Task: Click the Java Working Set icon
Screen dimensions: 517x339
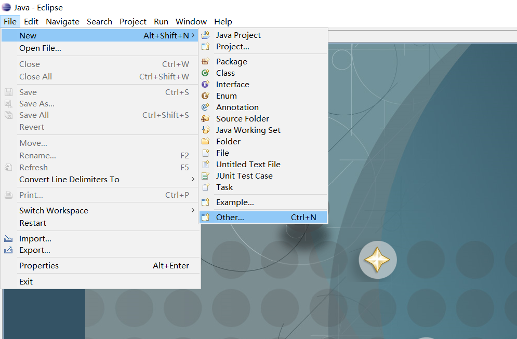Action: click(x=205, y=130)
